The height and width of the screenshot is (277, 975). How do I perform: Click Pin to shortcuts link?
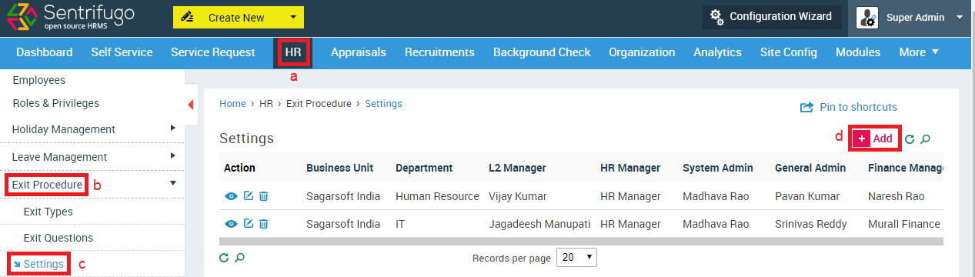click(849, 107)
